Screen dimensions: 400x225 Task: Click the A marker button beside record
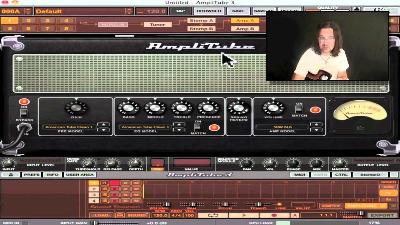[295, 215]
